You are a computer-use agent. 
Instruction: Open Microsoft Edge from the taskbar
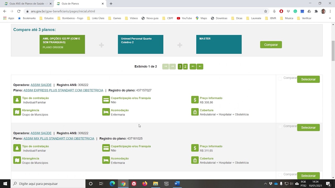click(x=112, y=184)
